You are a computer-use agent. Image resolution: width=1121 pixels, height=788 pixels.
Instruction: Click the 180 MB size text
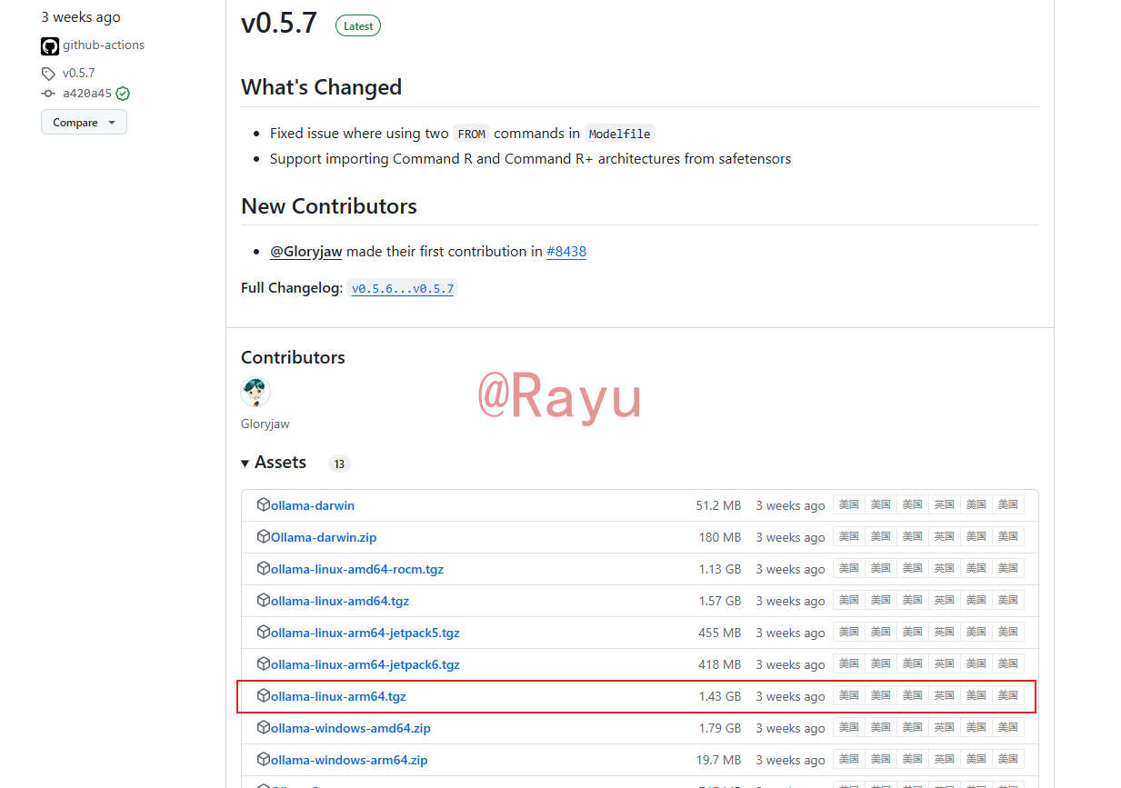point(720,537)
